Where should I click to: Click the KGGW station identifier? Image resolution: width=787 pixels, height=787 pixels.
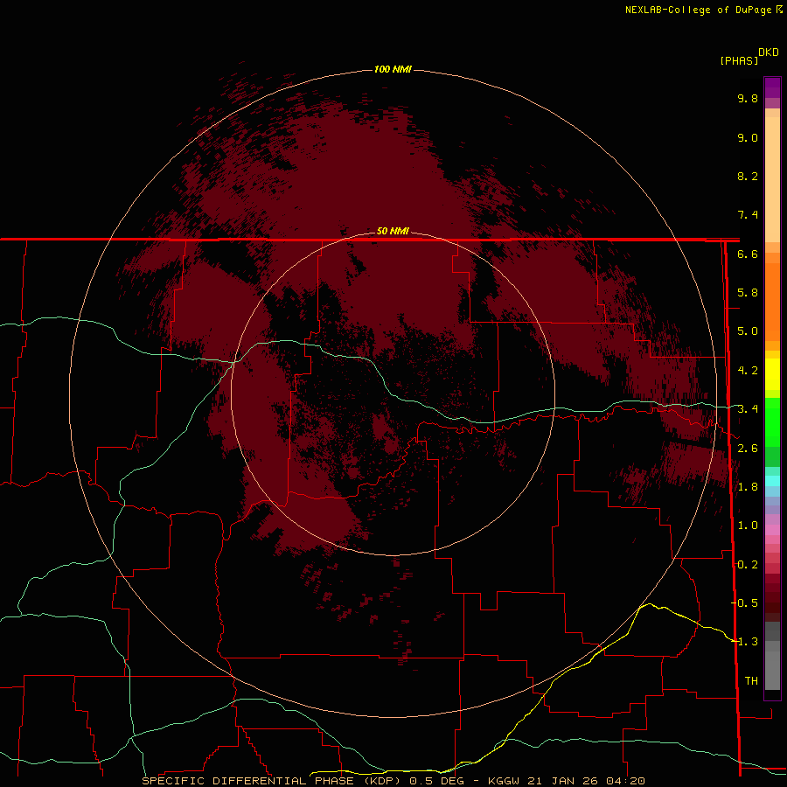click(504, 781)
